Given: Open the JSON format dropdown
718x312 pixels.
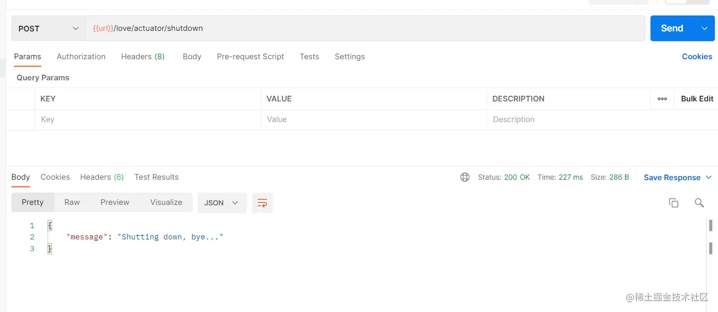Looking at the screenshot, I should pos(222,203).
